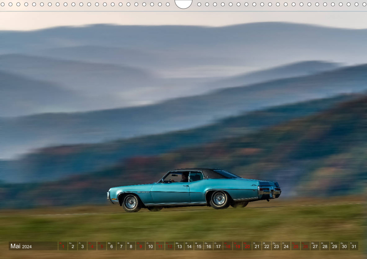367x259 pixels.
Task: Choose day 17 in the date row
Action: point(218,246)
